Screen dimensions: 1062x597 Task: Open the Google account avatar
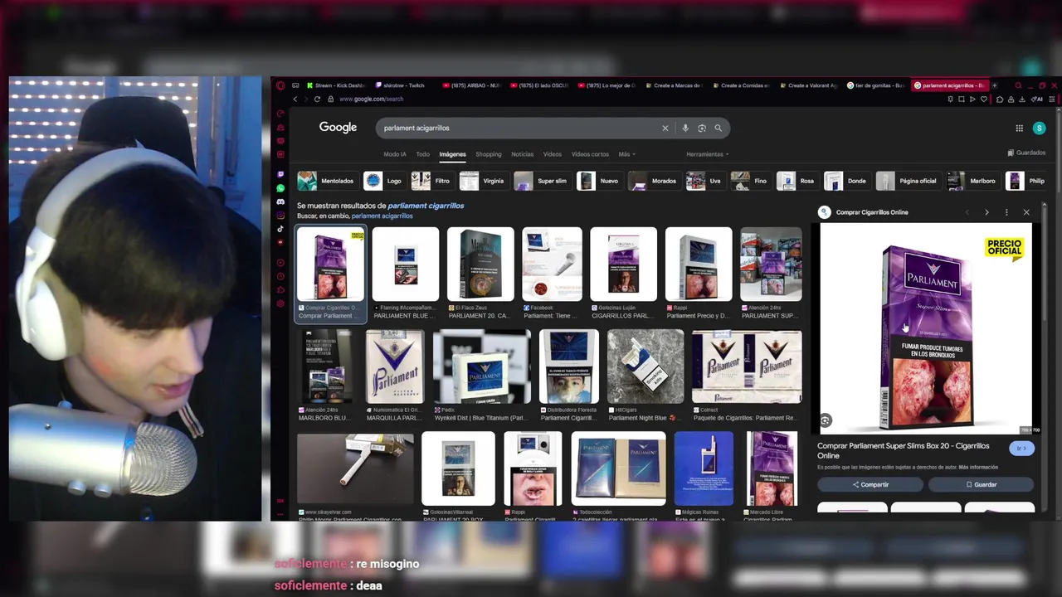coord(1039,128)
